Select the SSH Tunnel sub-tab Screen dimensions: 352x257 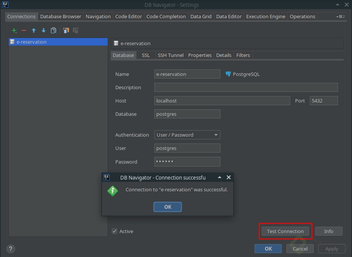171,55
